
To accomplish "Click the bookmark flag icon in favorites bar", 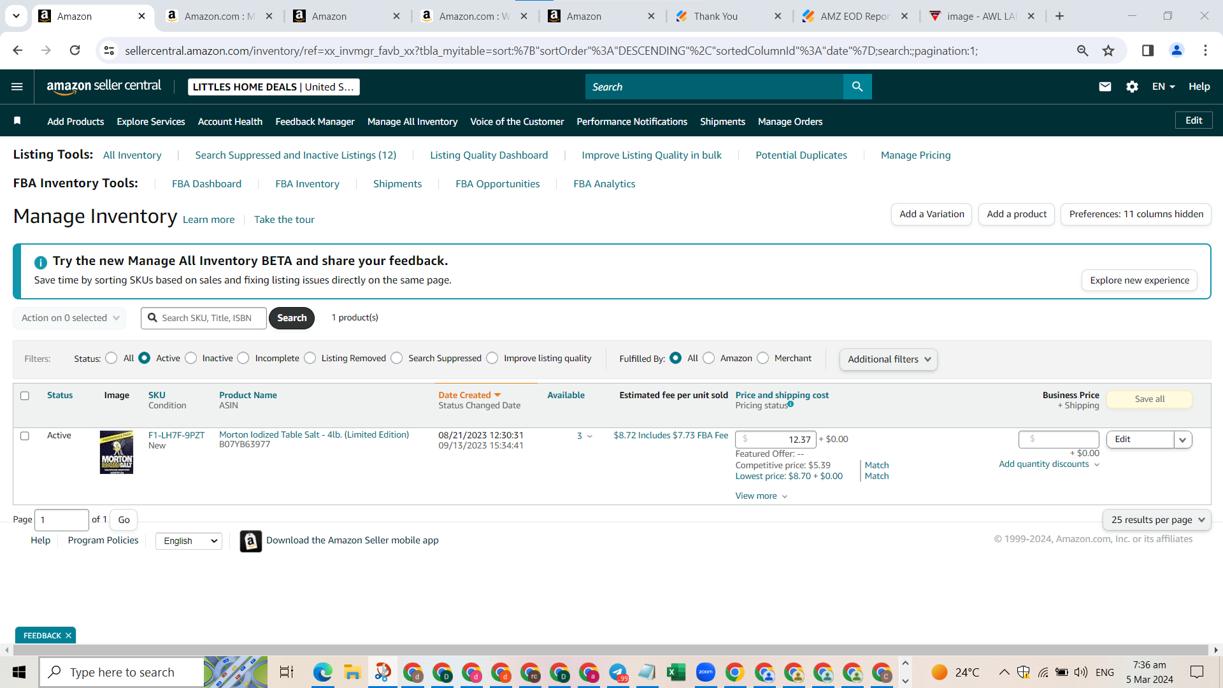I will click(17, 121).
